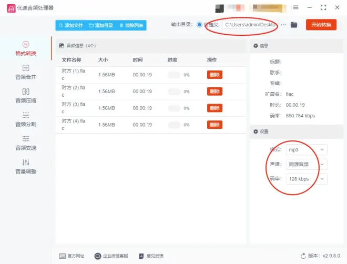Viewport: 347px width, 264px height.
Task: Click the 信息 panel gear icon
Action: click(256, 46)
